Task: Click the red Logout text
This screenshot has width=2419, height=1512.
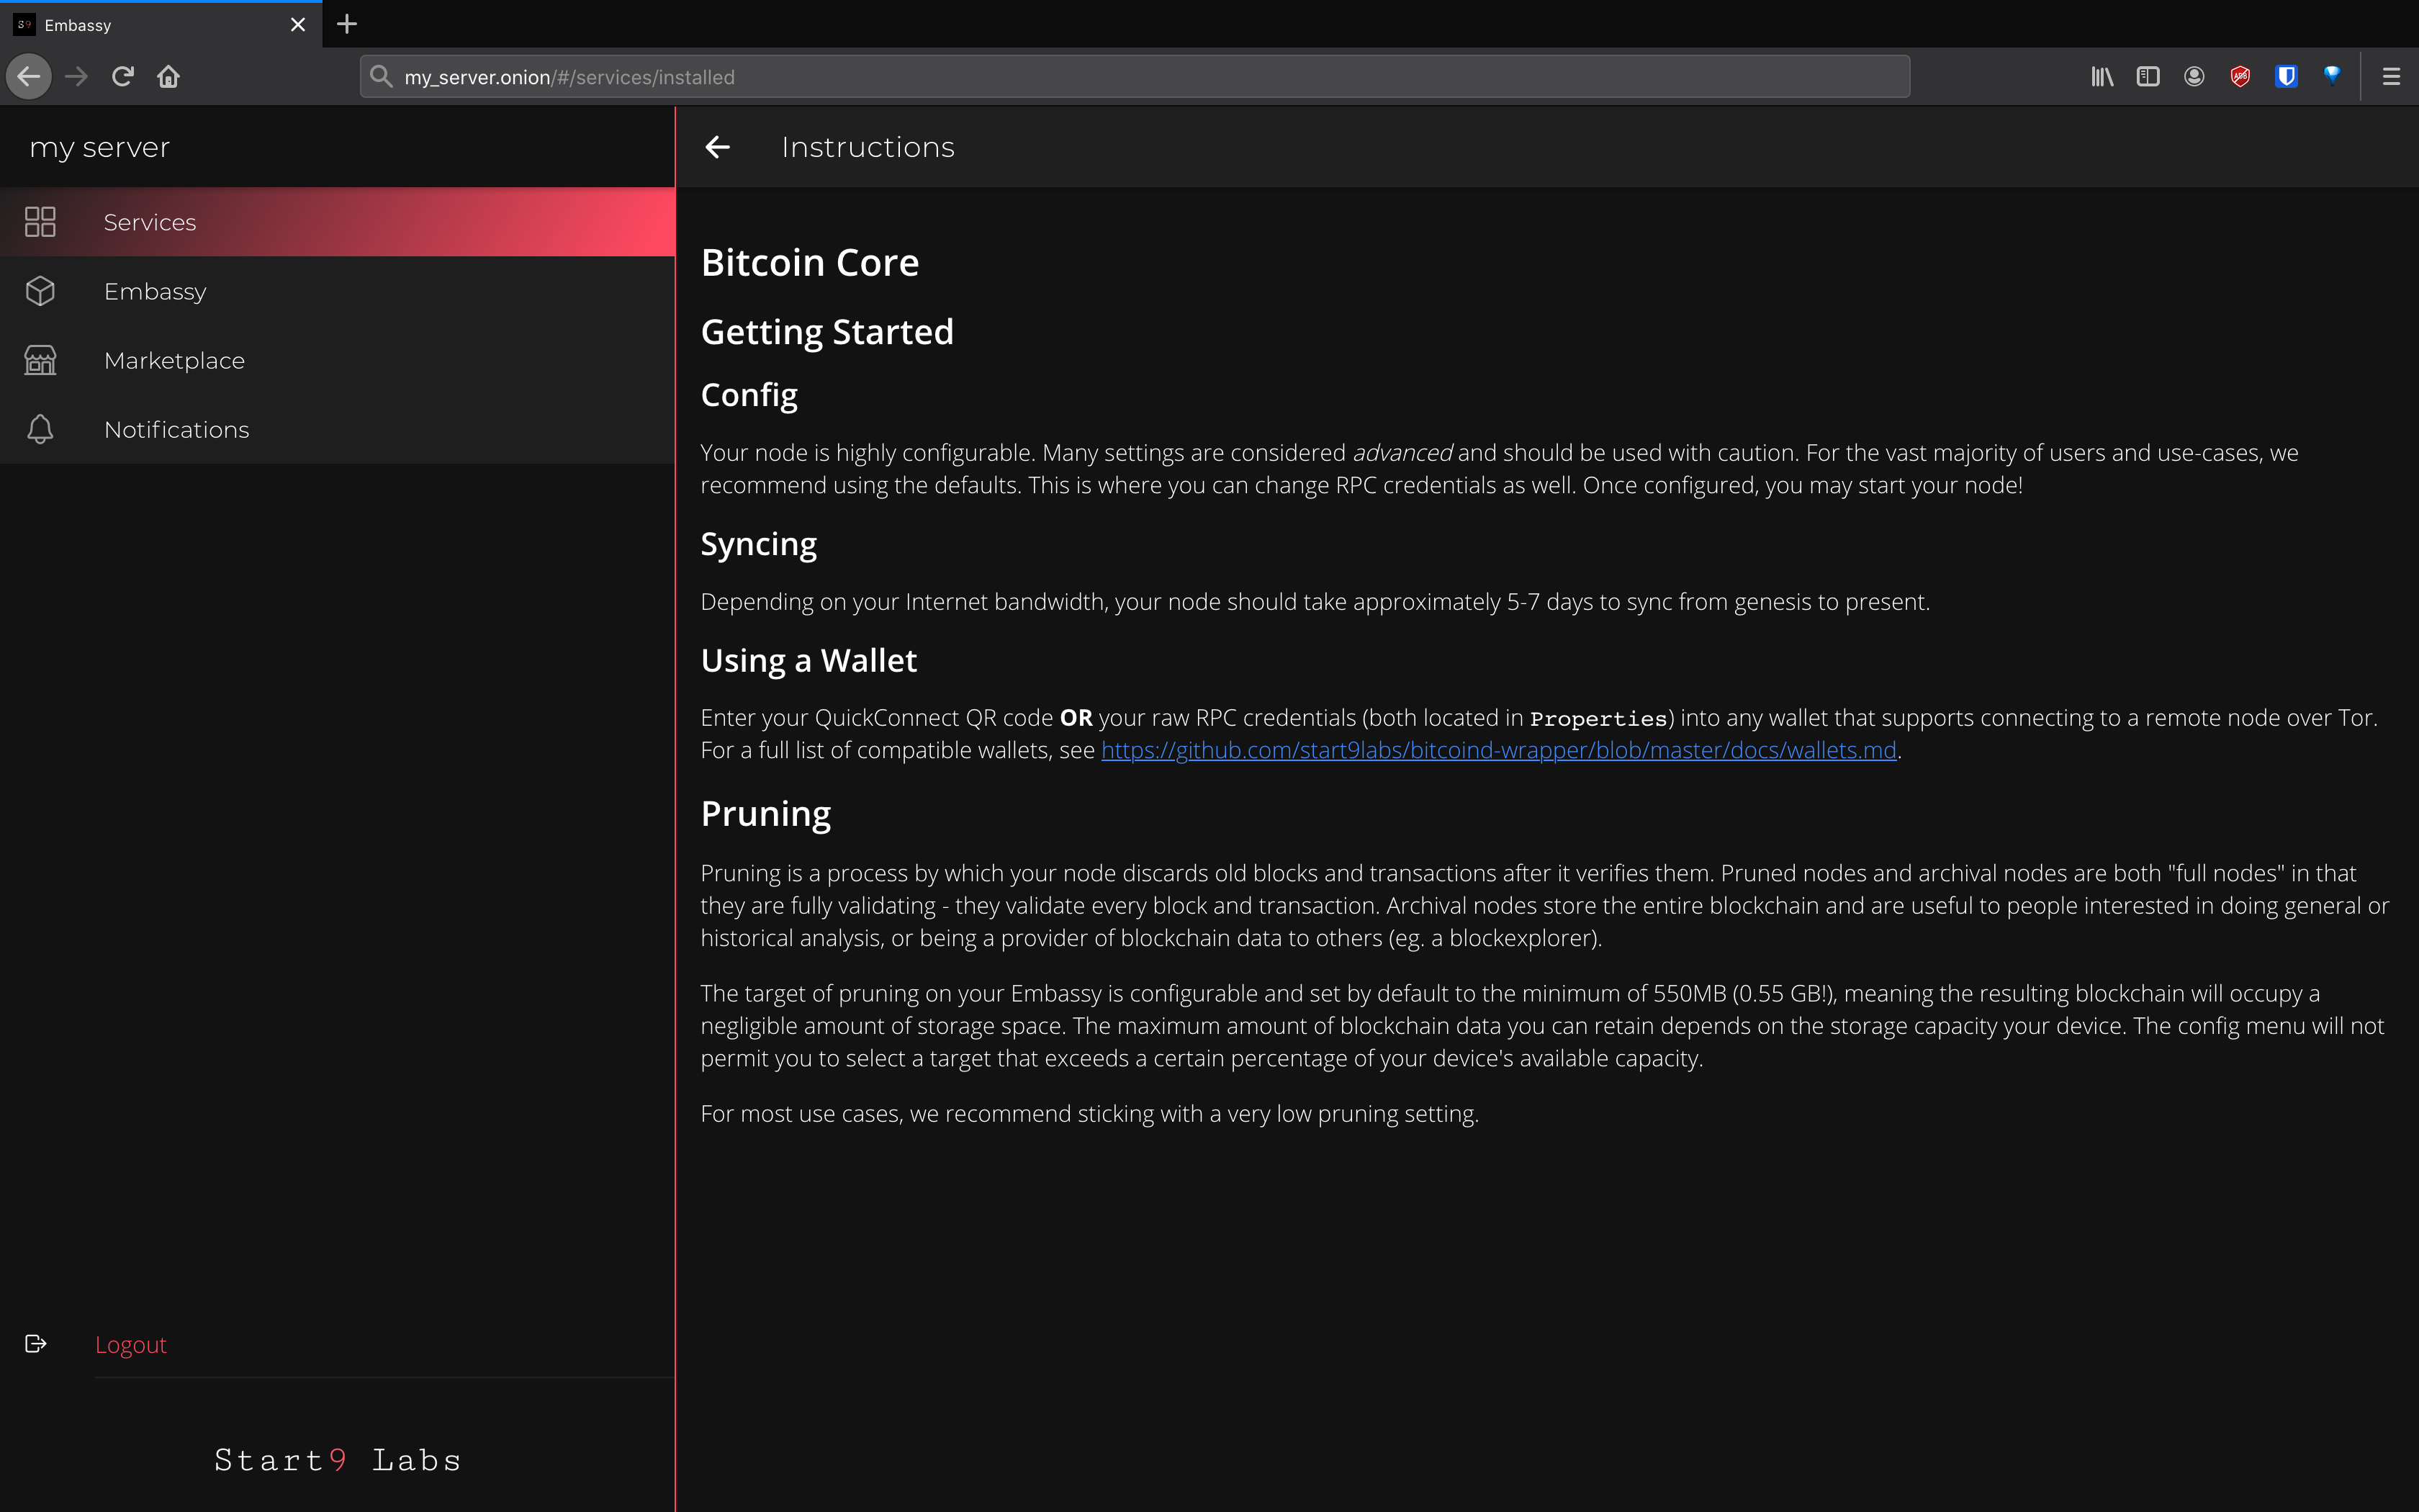Action: click(131, 1345)
